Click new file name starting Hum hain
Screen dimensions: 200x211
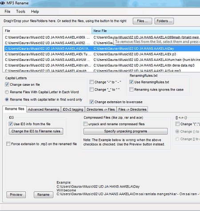click(x=147, y=60)
